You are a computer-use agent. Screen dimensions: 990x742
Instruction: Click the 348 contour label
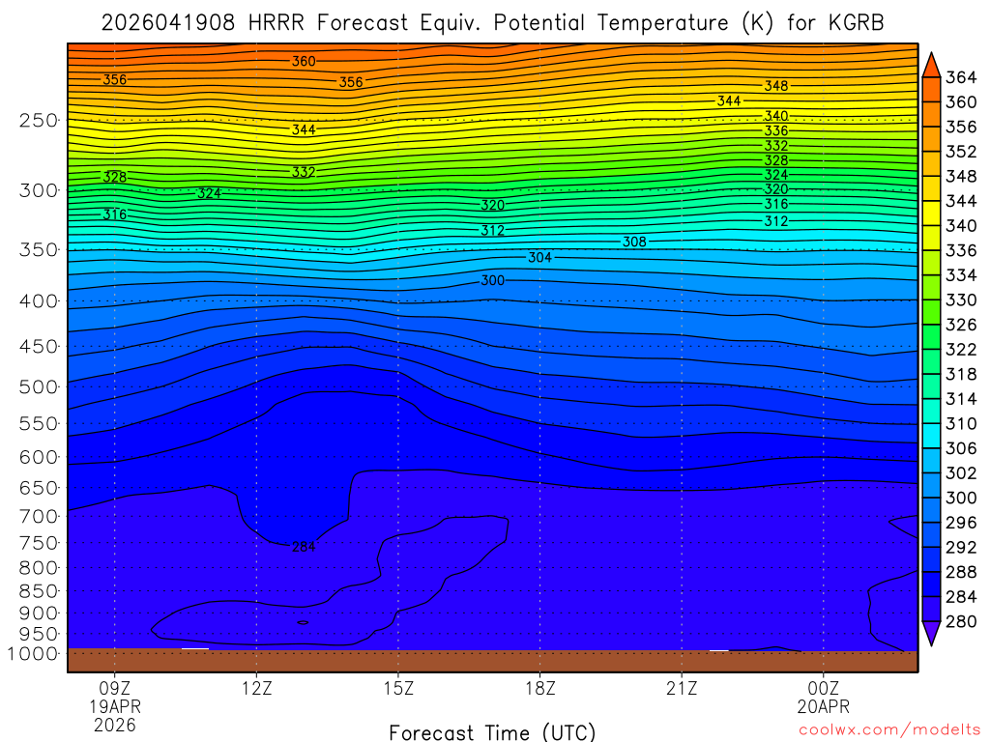(x=776, y=86)
